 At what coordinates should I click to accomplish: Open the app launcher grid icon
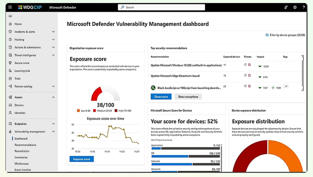point(10,8)
